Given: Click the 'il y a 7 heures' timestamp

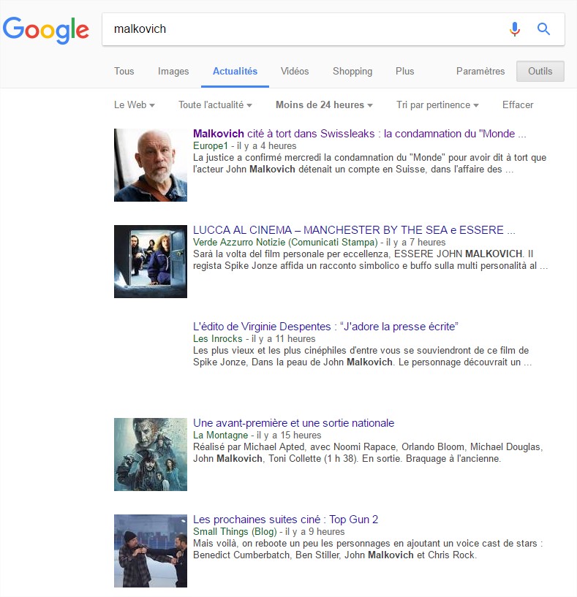Looking at the screenshot, I should coord(416,242).
